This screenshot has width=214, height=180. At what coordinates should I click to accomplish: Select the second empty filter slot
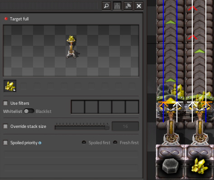pos(91,107)
